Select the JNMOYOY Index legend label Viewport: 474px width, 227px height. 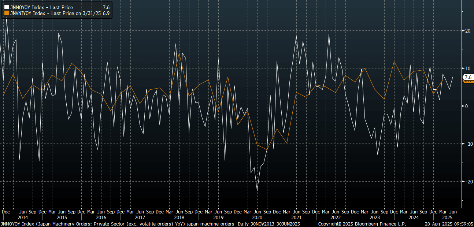pyautogui.click(x=41, y=7)
